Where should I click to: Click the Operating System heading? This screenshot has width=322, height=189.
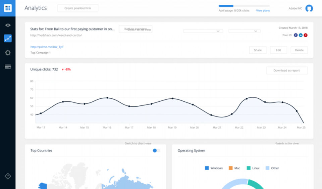(x=192, y=151)
